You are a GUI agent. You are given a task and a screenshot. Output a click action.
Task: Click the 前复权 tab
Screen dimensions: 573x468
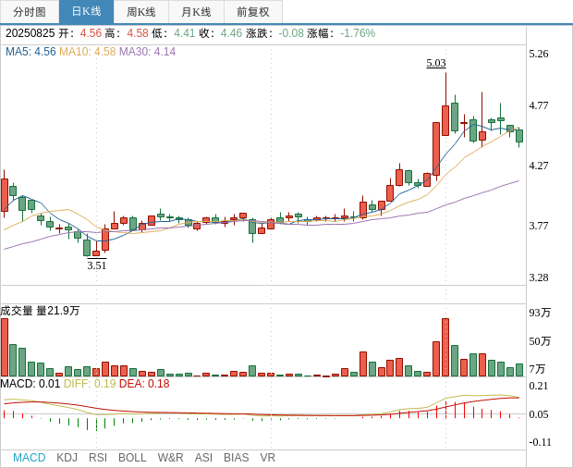click(253, 12)
